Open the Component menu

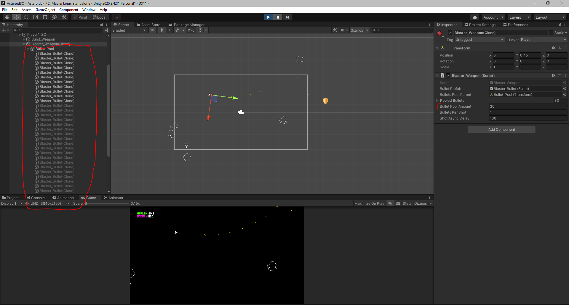[69, 9]
